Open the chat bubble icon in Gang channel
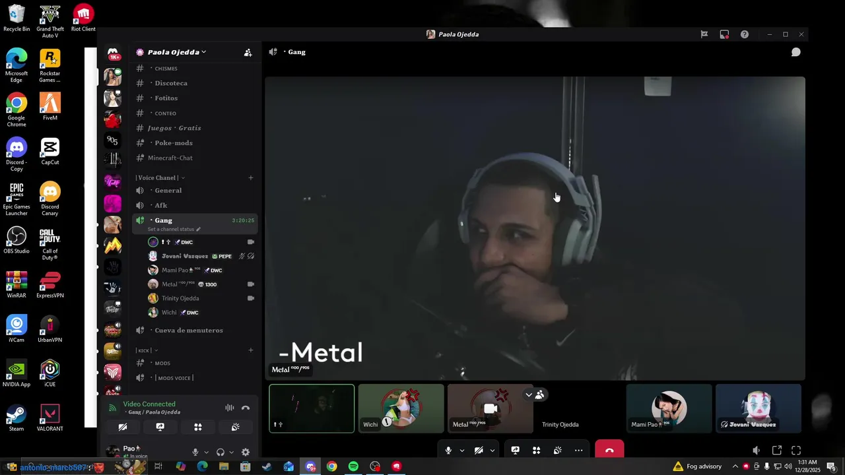The height and width of the screenshot is (475, 845). (x=796, y=52)
